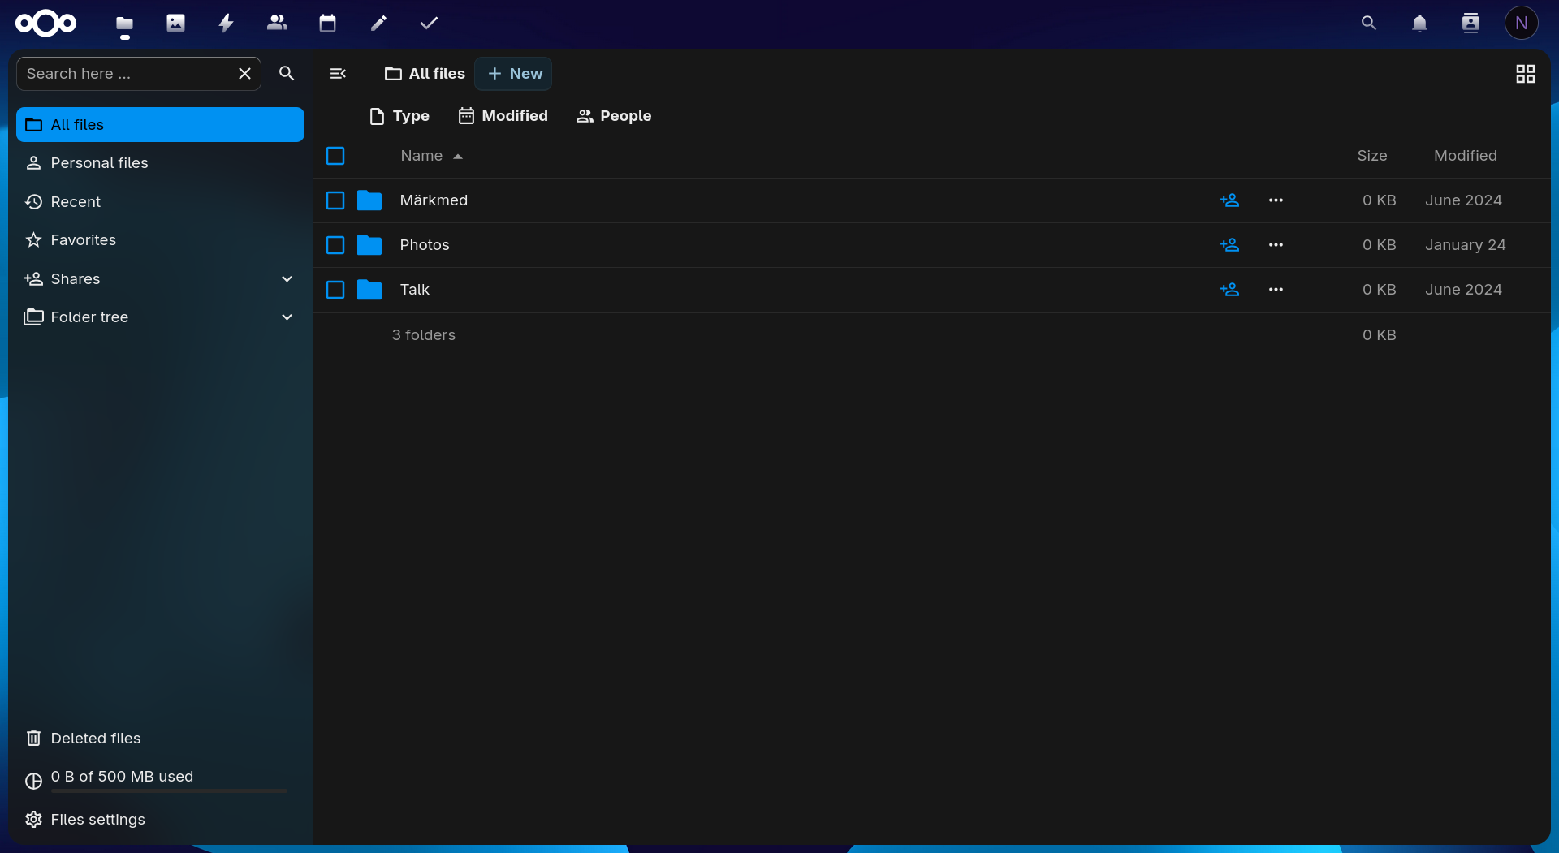
Task: Tick the checkbox for Talk folder
Action: pos(335,290)
